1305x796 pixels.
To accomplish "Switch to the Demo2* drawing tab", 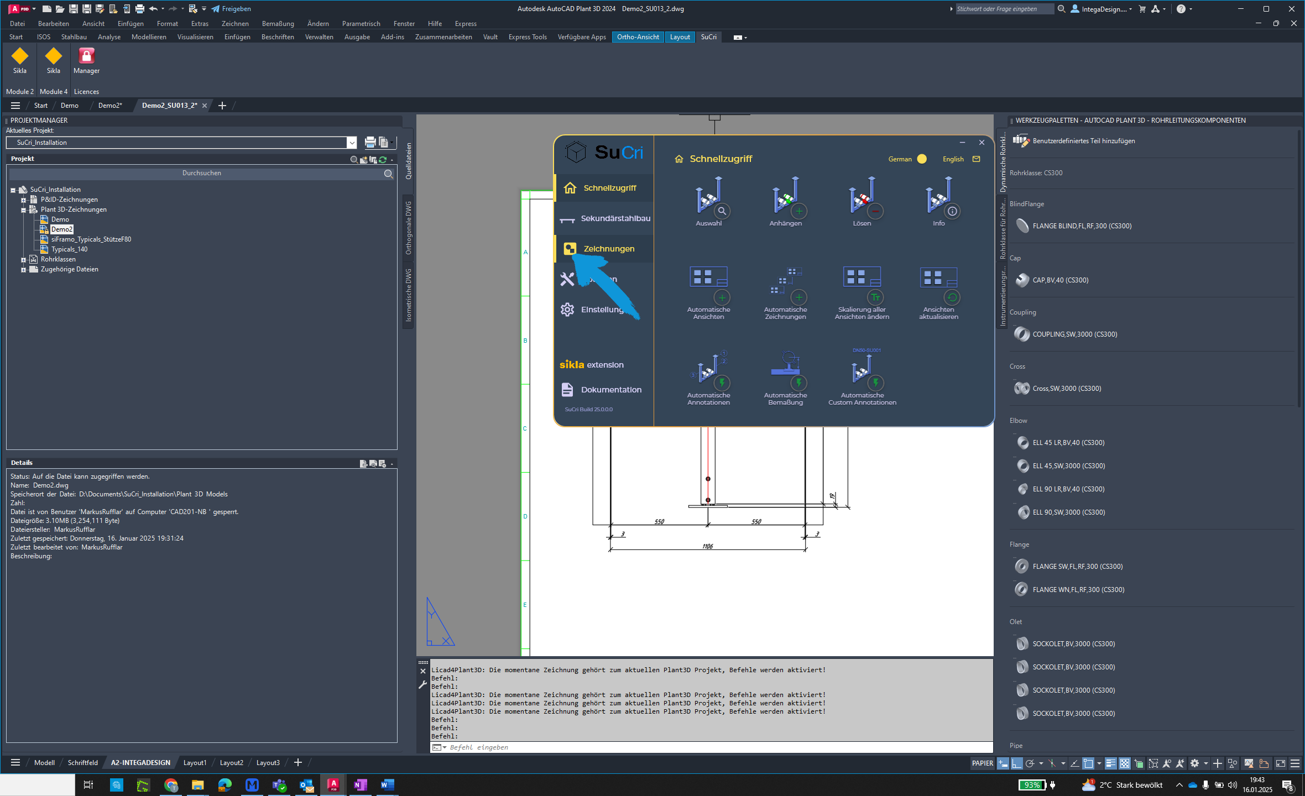I will pos(110,106).
